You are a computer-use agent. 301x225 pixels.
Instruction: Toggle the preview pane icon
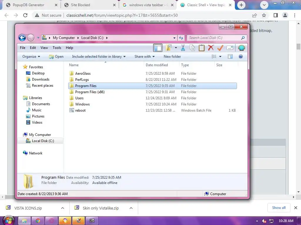[230, 57]
